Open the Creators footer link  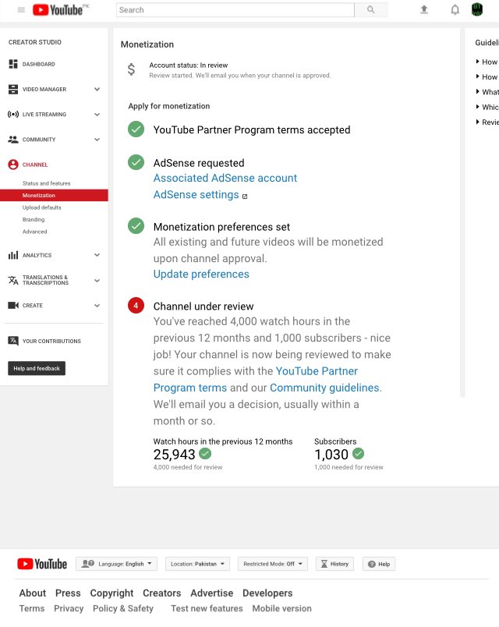[161, 593]
